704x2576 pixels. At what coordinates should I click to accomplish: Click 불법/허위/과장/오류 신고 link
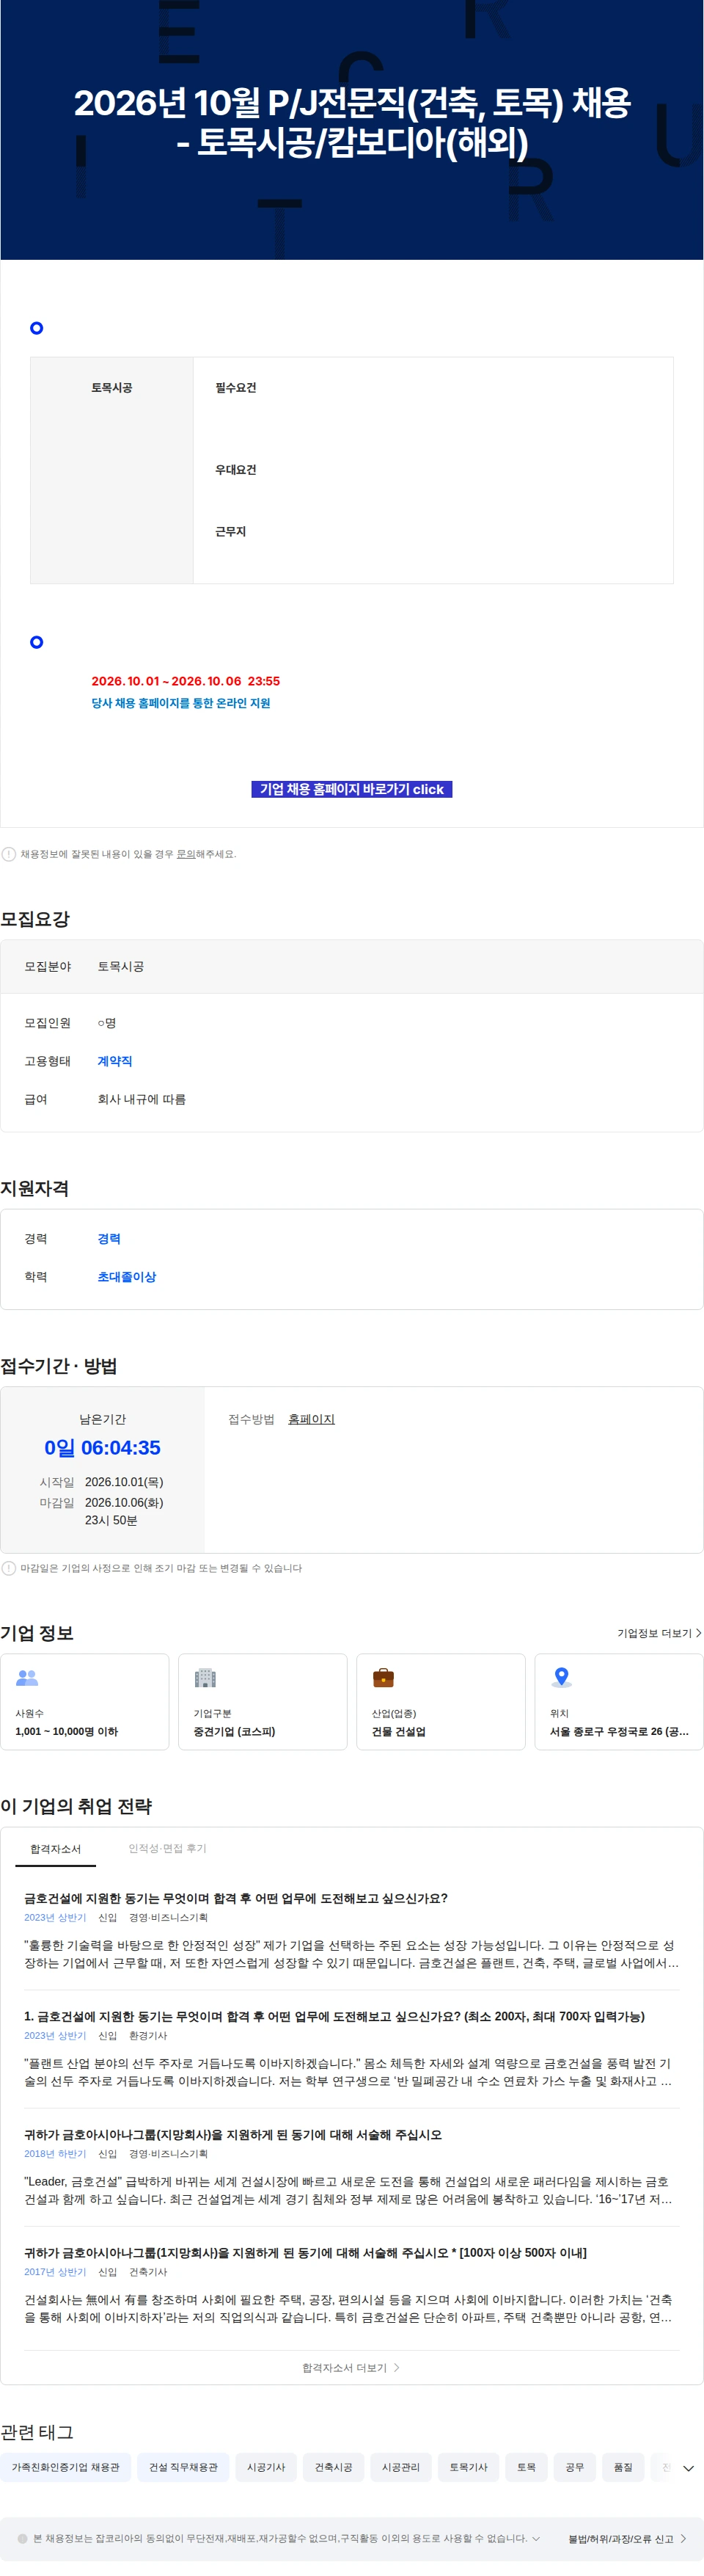click(627, 2538)
